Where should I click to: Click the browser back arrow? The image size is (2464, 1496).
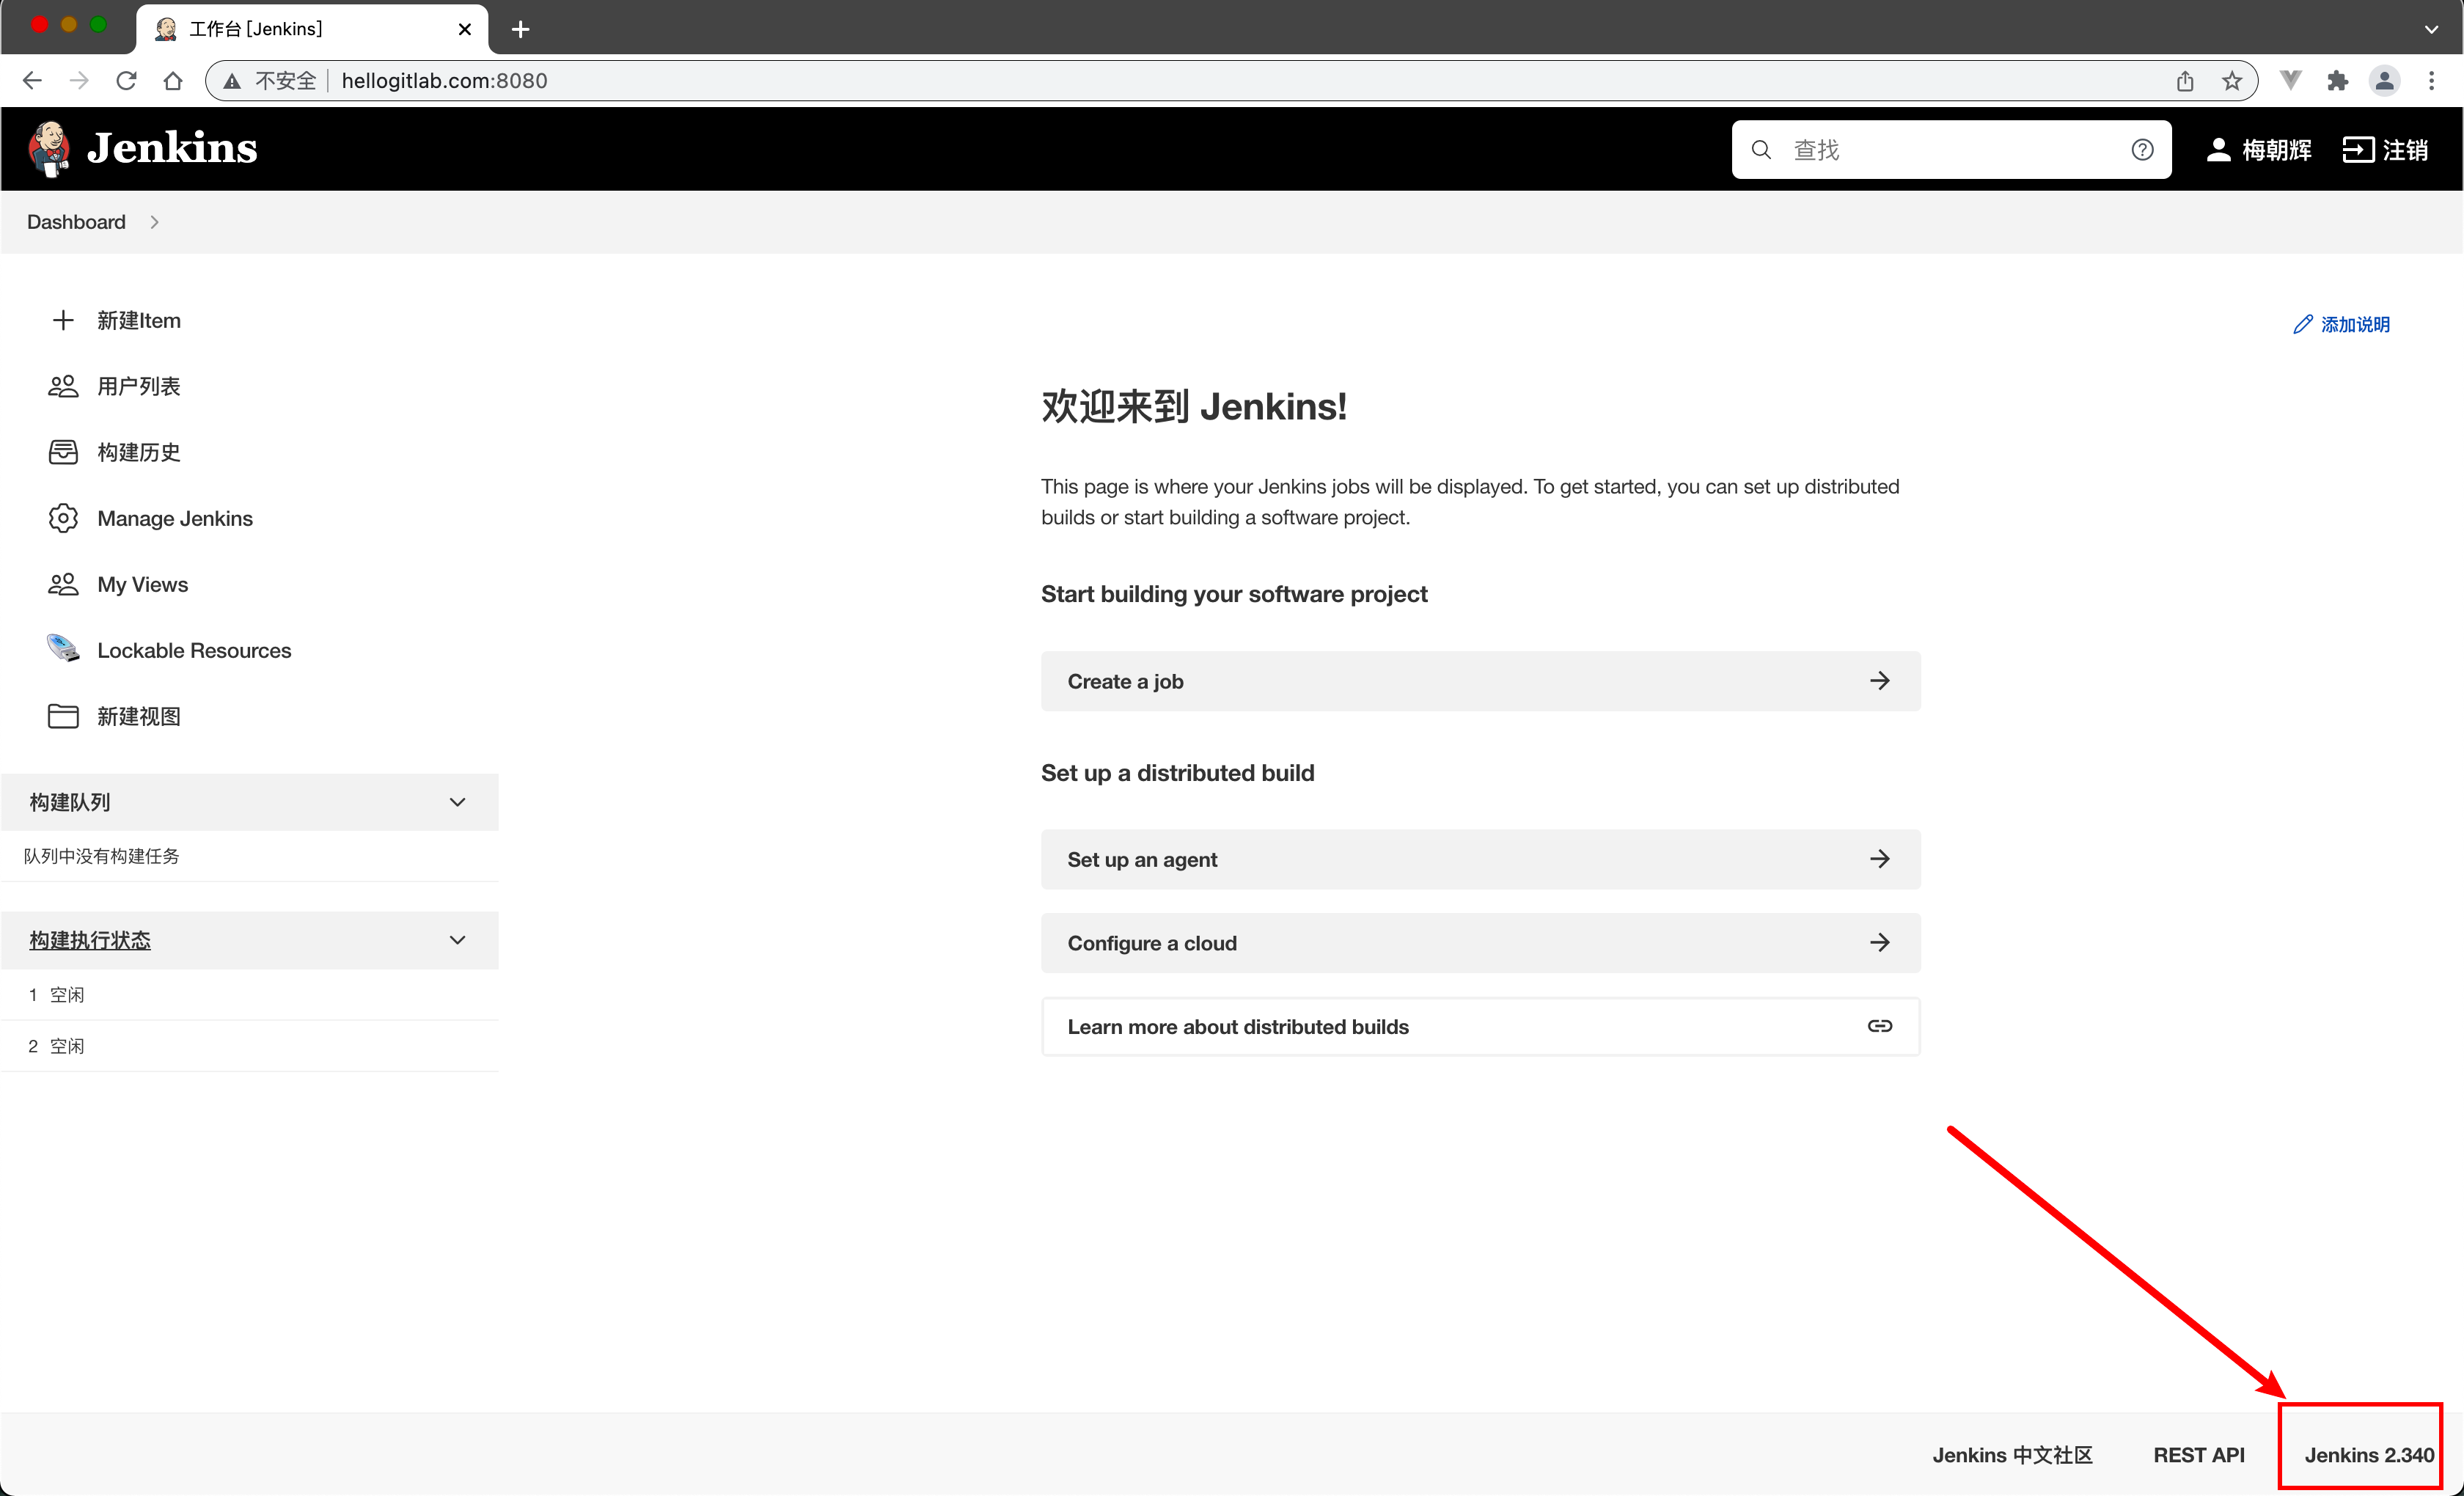(x=32, y=81)
